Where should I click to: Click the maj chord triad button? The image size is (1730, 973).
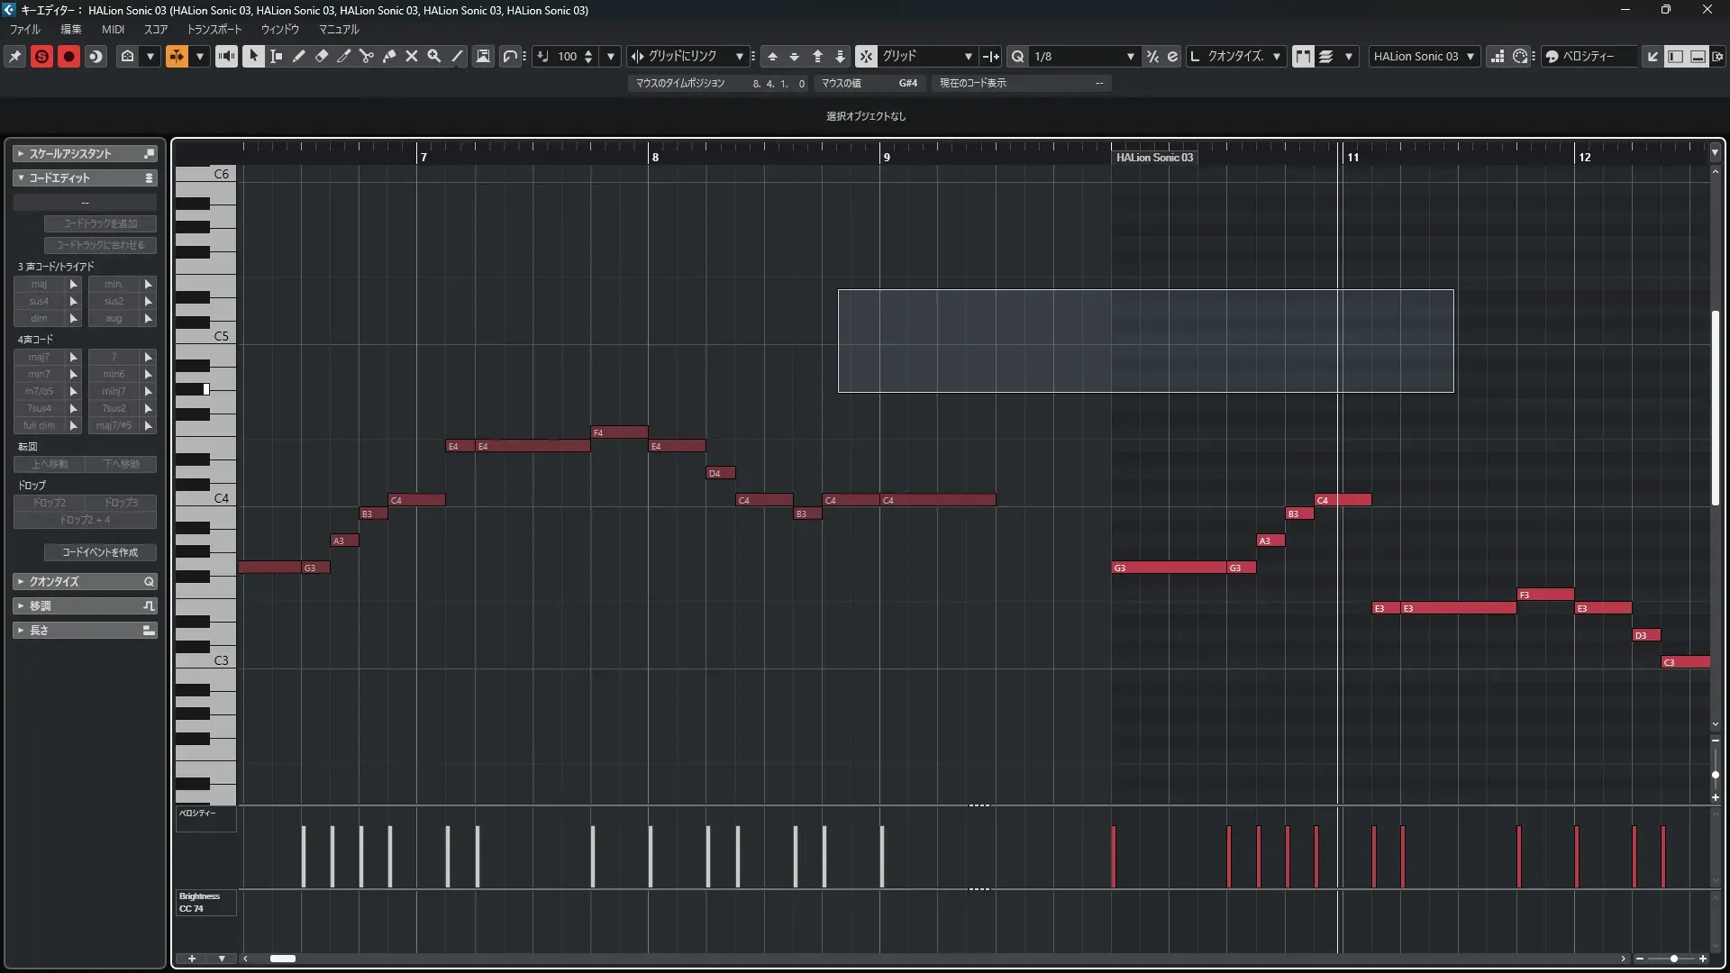click(x=40, y=284)
